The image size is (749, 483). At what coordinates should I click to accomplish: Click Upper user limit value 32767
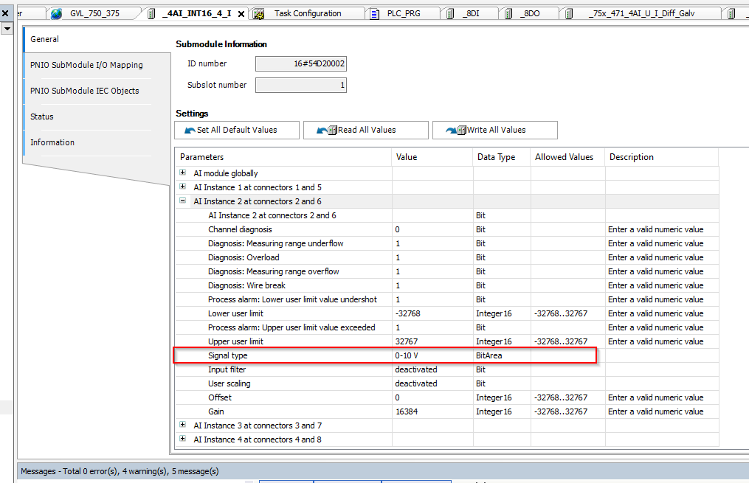click(x=432, y=341)
